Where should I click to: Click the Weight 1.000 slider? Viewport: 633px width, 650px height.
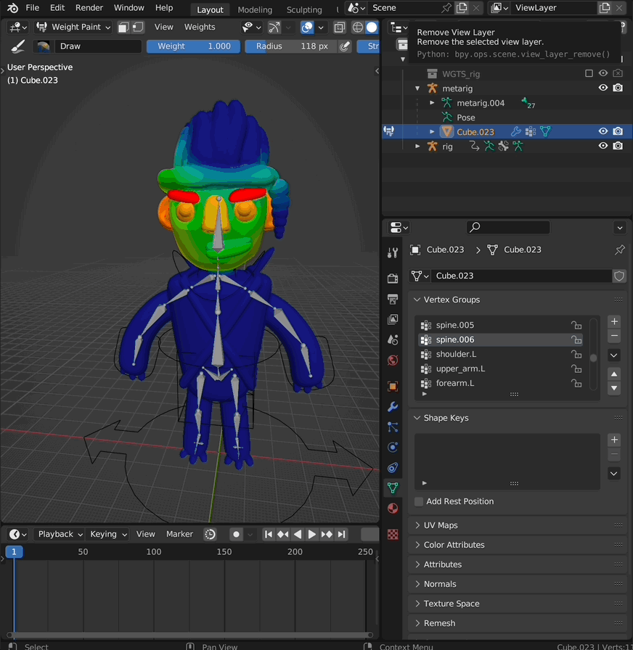(193, 46)
